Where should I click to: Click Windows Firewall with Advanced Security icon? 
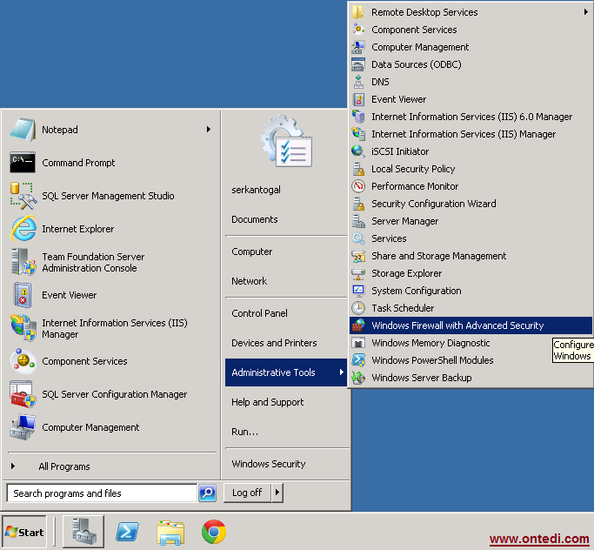(358, 325)
